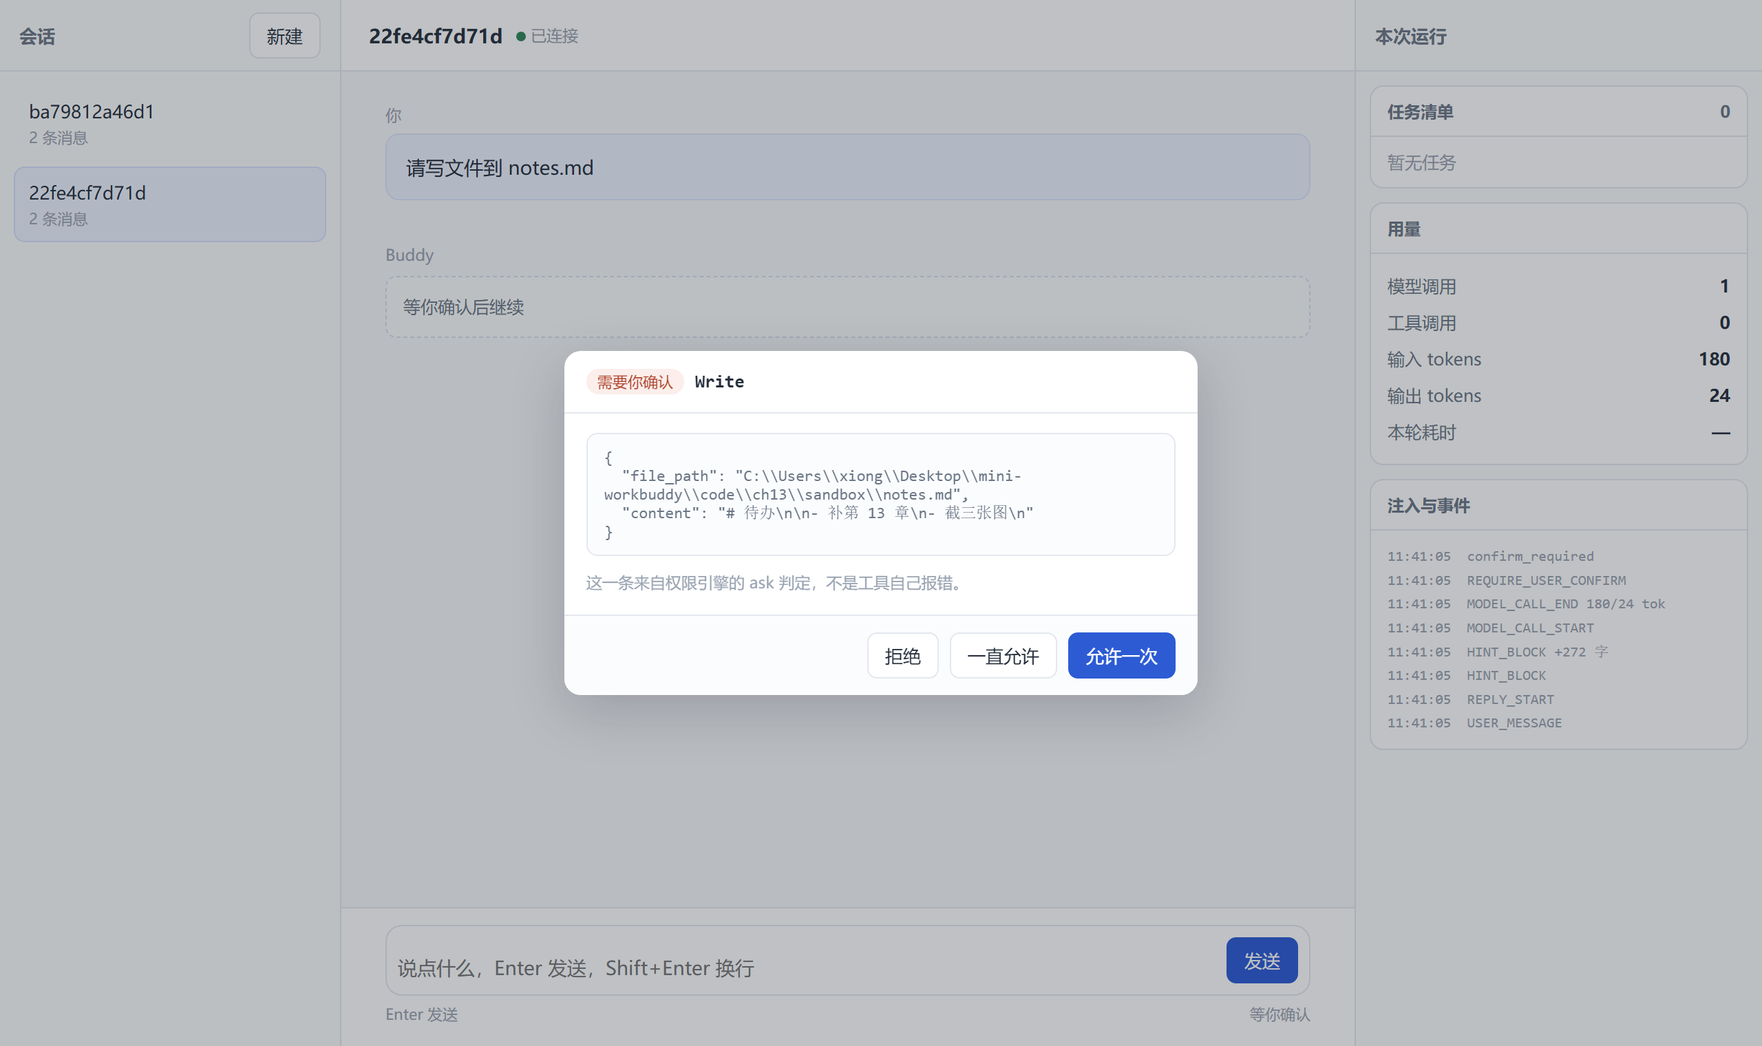Approve with the 允许一次 button

point(1121,656)
